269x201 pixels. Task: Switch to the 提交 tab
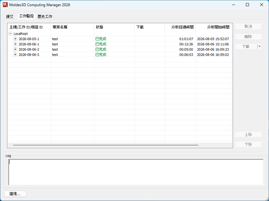[x=10, y=17]
